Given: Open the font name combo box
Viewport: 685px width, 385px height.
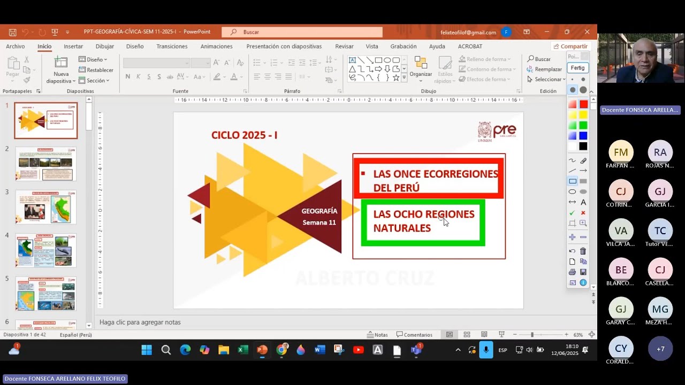Looking at the screenshot, I should [x=156, y=63].
